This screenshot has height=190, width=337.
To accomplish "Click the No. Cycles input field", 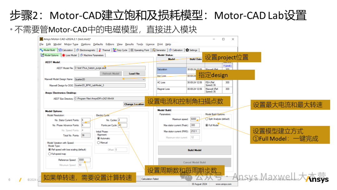I will coord(122,120).
